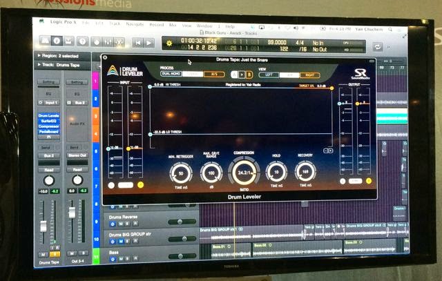
Task: Click the volume speaker menu bar icon
Action: pos(296,28)
